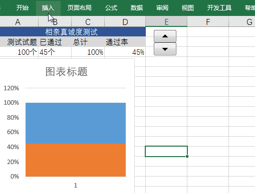
Task: Click the 120% axis label
Action: point(12,88)
